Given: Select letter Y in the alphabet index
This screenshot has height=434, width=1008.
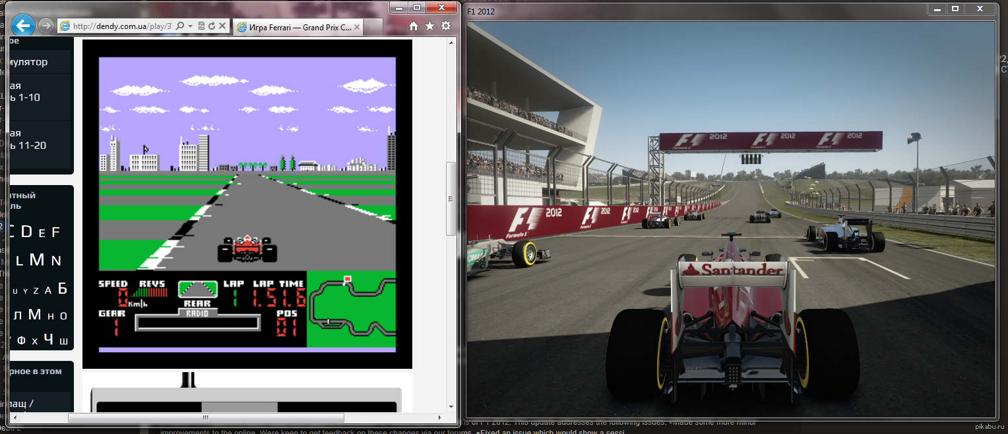Looking at the screenshot, I should tap(26, 290).
